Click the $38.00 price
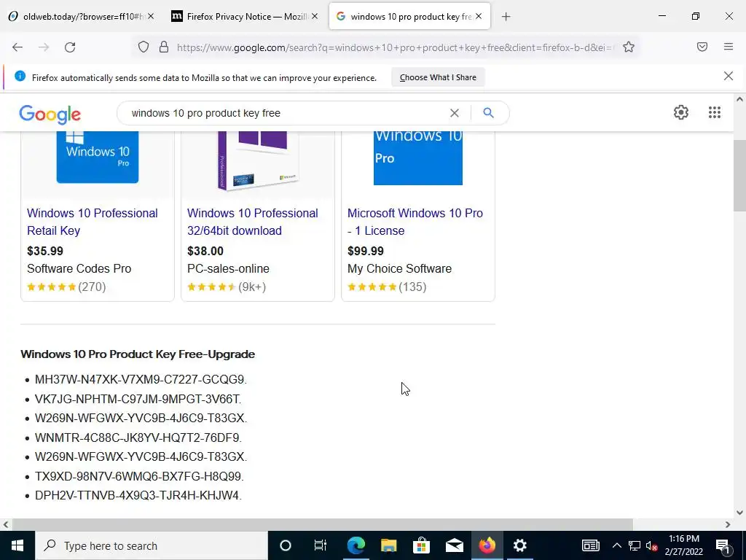The image size is (746, 560). 205,251
